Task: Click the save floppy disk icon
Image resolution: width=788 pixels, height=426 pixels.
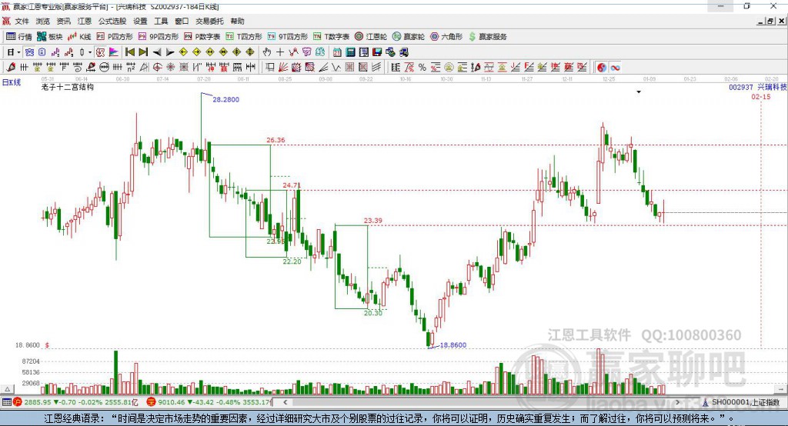Action: pyautogui.click(x=377, y=52)
